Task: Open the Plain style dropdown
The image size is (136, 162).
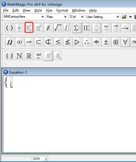Action: (x=65, y=17)
